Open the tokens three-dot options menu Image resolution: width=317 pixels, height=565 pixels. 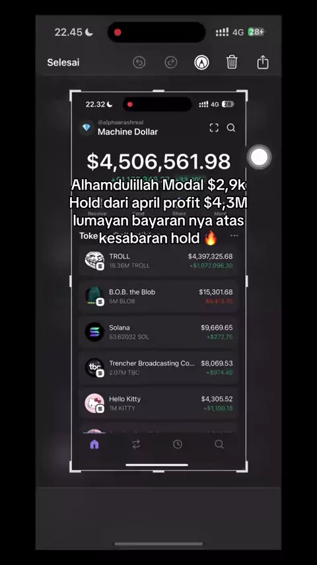coord(234,236)
